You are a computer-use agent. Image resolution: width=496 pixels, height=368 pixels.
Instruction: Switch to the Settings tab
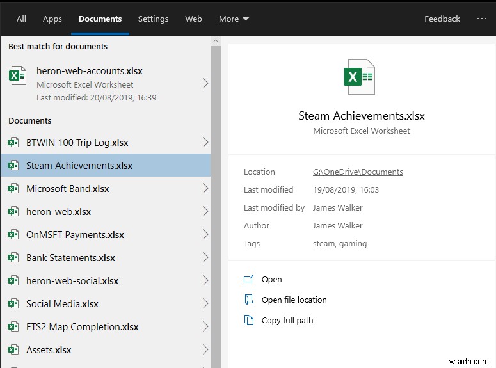pyautogui.click(x=153, y=19)
